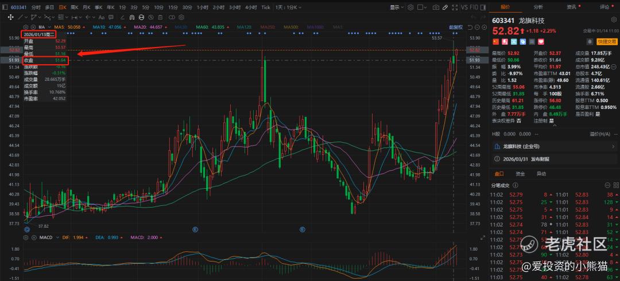This screenshot has width=620, height=281.
Task: Select the 15分 interval
Action: [x=173, y=7]
